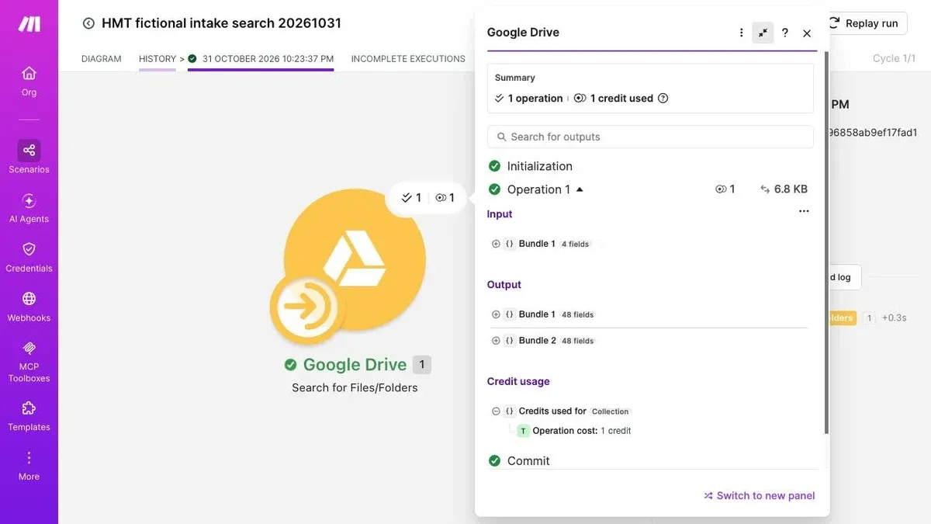Click the 1 operation summary text
This screenshot has width=931, height=524.
[535, 99]
